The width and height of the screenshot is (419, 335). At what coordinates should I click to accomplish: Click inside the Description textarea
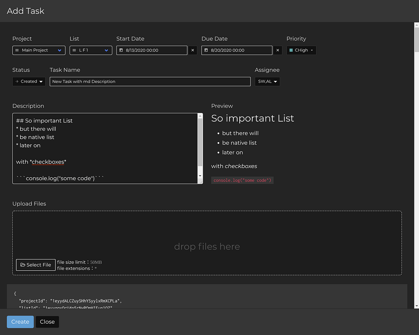pos(105,148)
